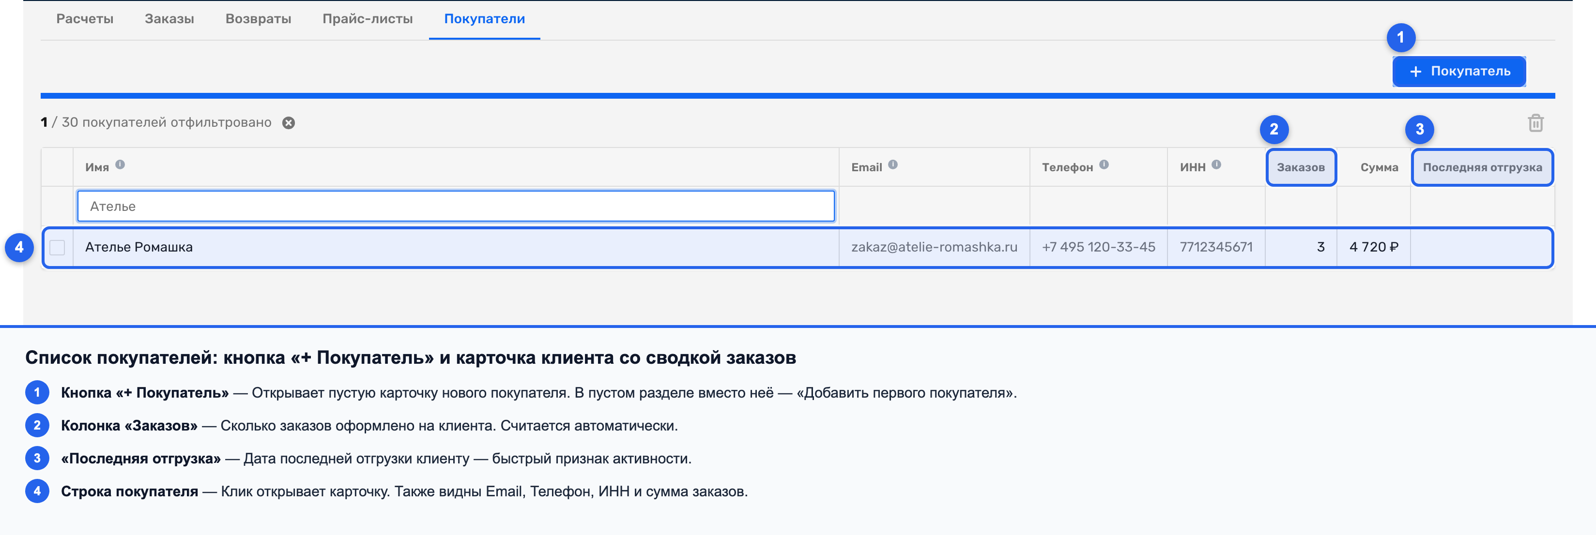
Task: Click the sum 4 720 ₽ cell
Action: [x=1374, y=247]
